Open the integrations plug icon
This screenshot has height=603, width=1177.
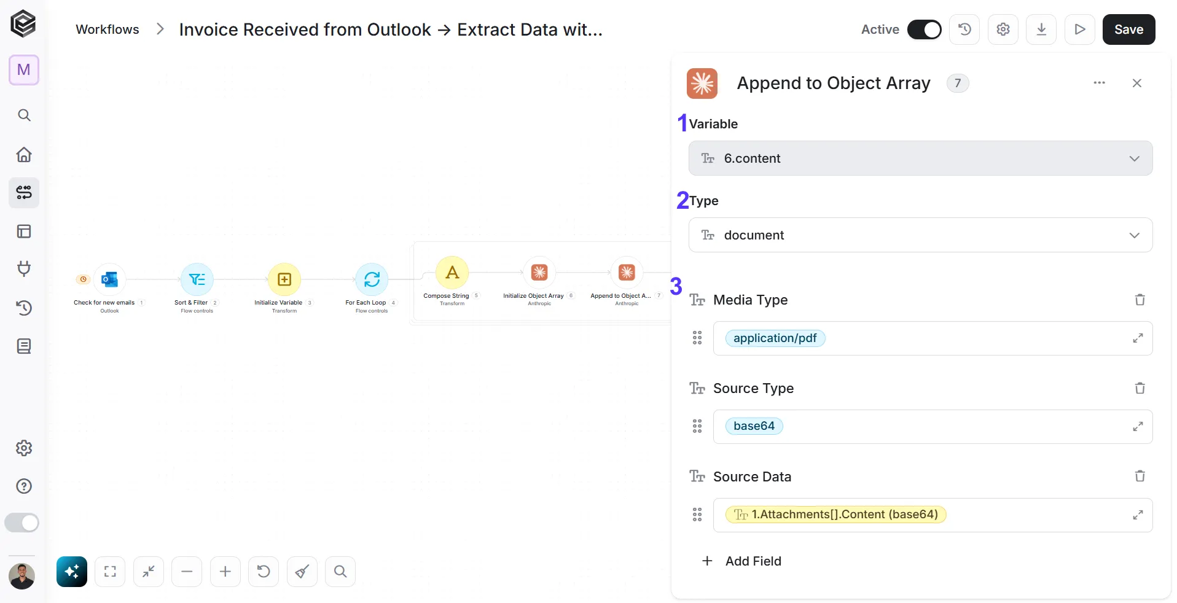coord(24,269)
